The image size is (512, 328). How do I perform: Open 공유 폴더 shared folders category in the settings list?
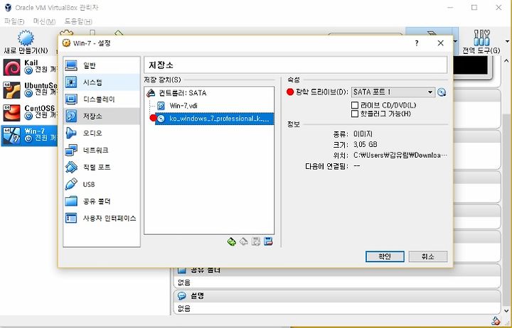(x=102, y=201)
